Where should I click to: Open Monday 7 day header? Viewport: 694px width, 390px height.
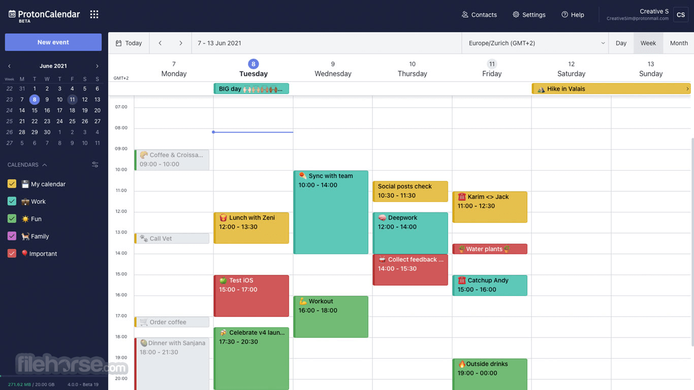[174, 69]
